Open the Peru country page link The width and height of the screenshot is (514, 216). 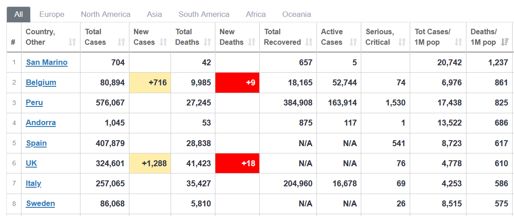(34, 103)
